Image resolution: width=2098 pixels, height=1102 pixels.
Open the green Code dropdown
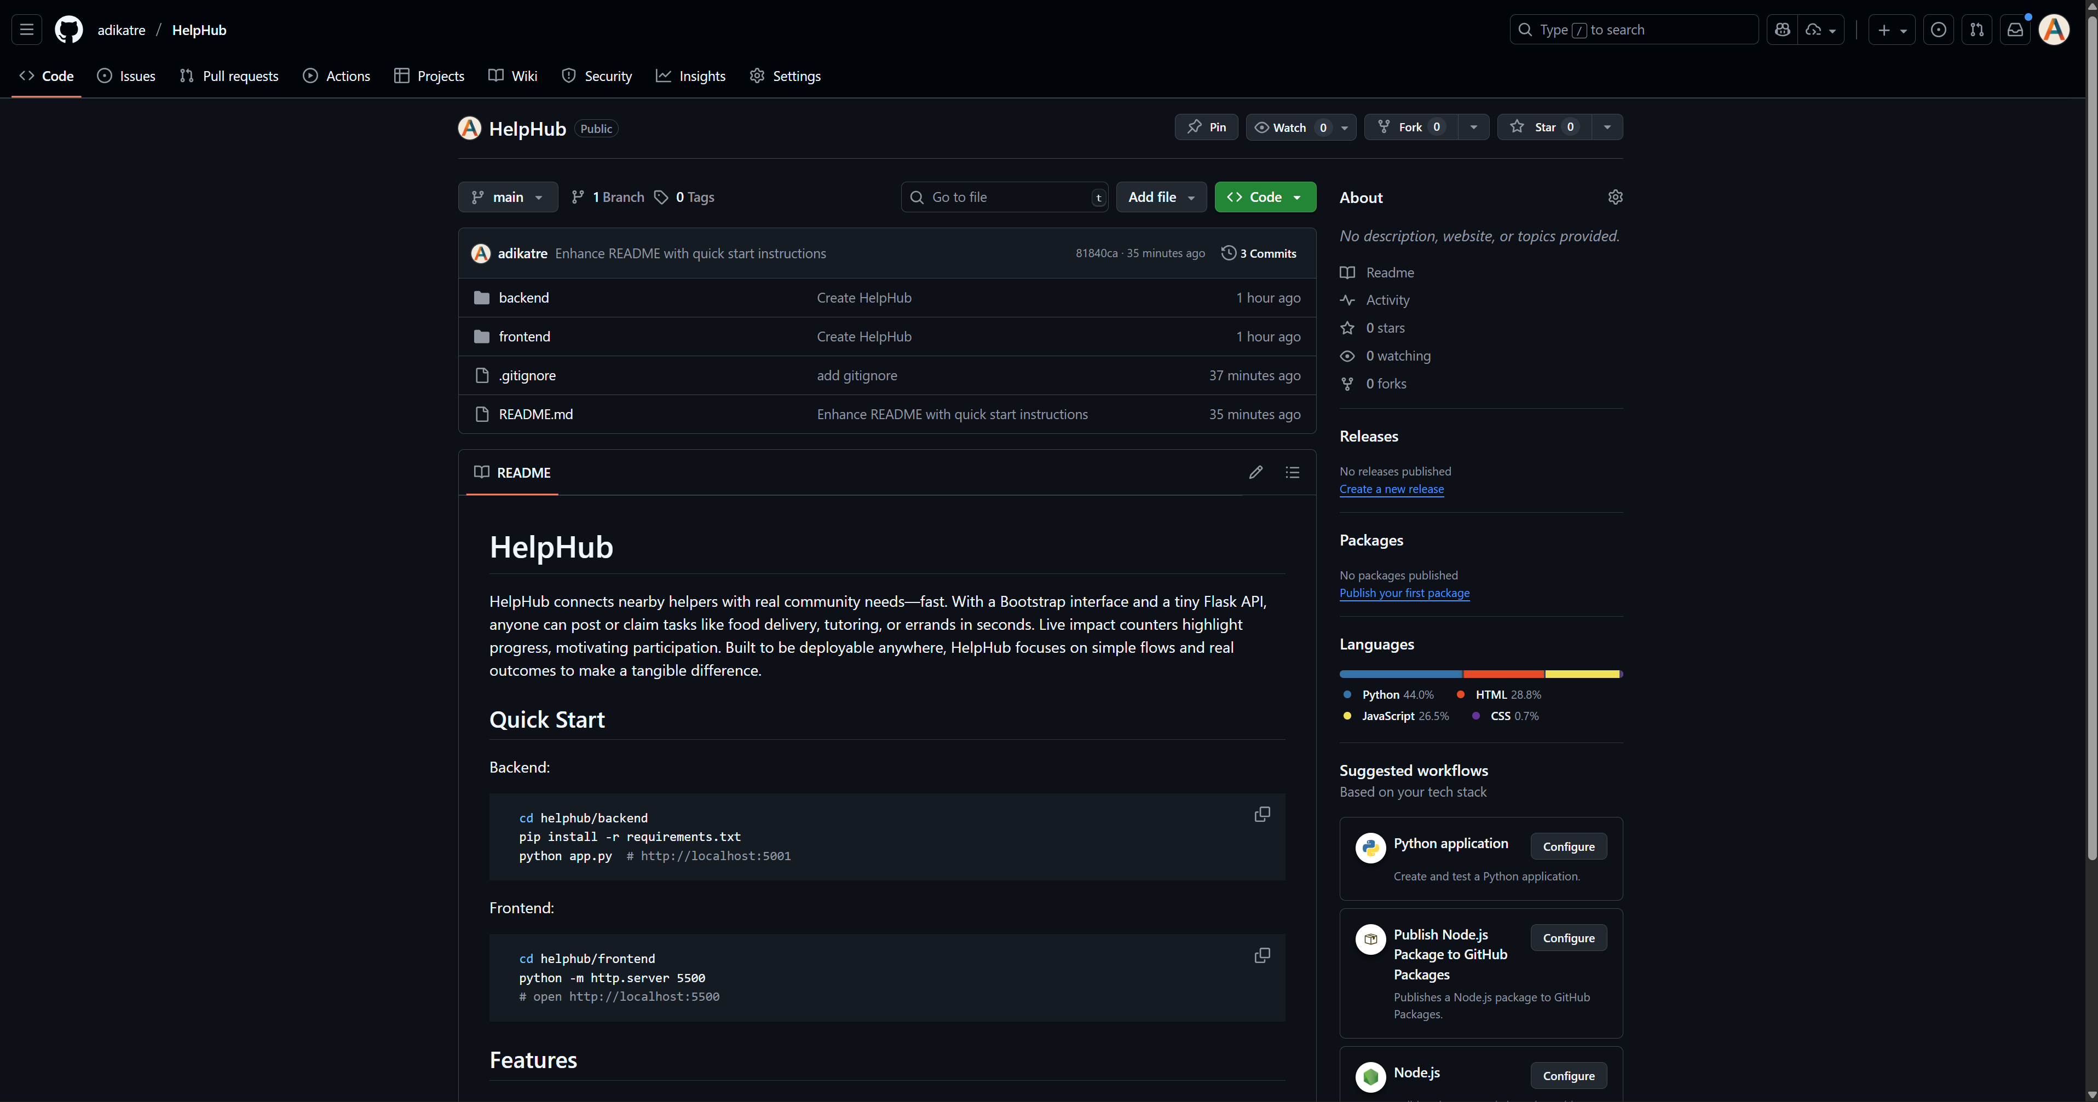point(1265,197)
